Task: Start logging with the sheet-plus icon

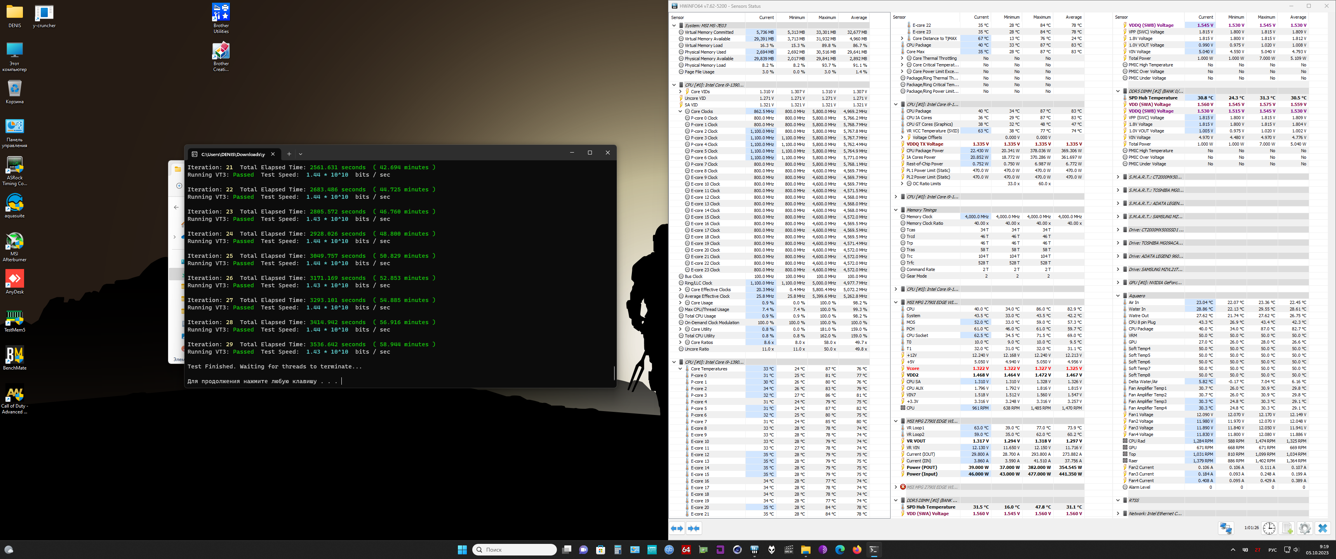Action: pos(1287,528)
